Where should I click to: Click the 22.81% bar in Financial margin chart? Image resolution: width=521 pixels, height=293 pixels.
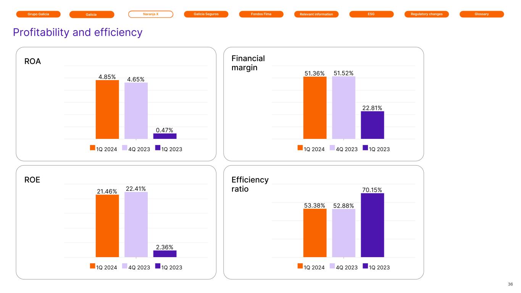coord(372,125)
